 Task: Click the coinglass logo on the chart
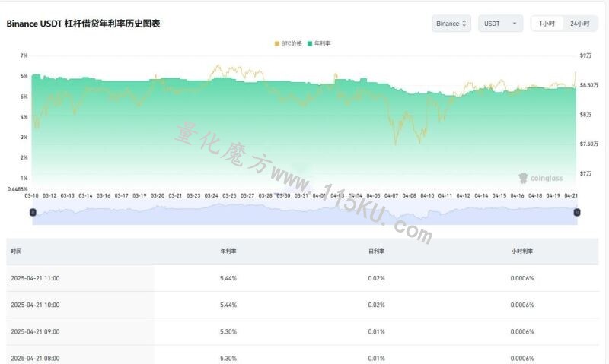[x=540, y=179]
